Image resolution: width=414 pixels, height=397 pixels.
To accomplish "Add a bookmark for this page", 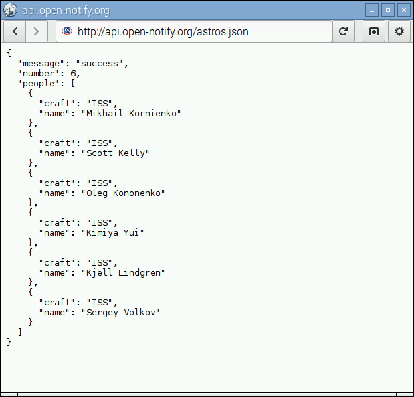I will (x=374, y=31).
